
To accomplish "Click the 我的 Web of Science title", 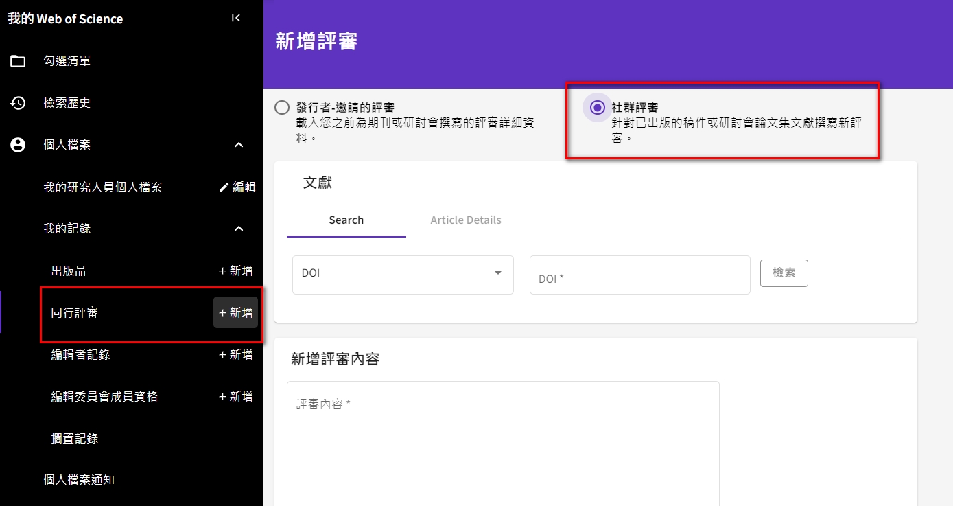I will tap(65, 19).
